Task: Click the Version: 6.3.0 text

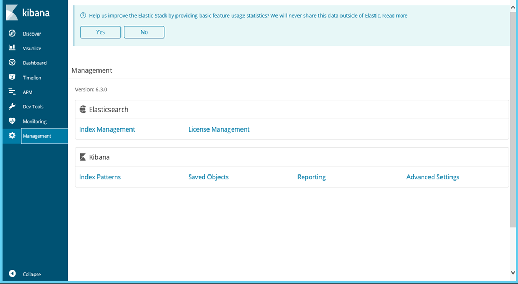Action: (x=91, y=89)
